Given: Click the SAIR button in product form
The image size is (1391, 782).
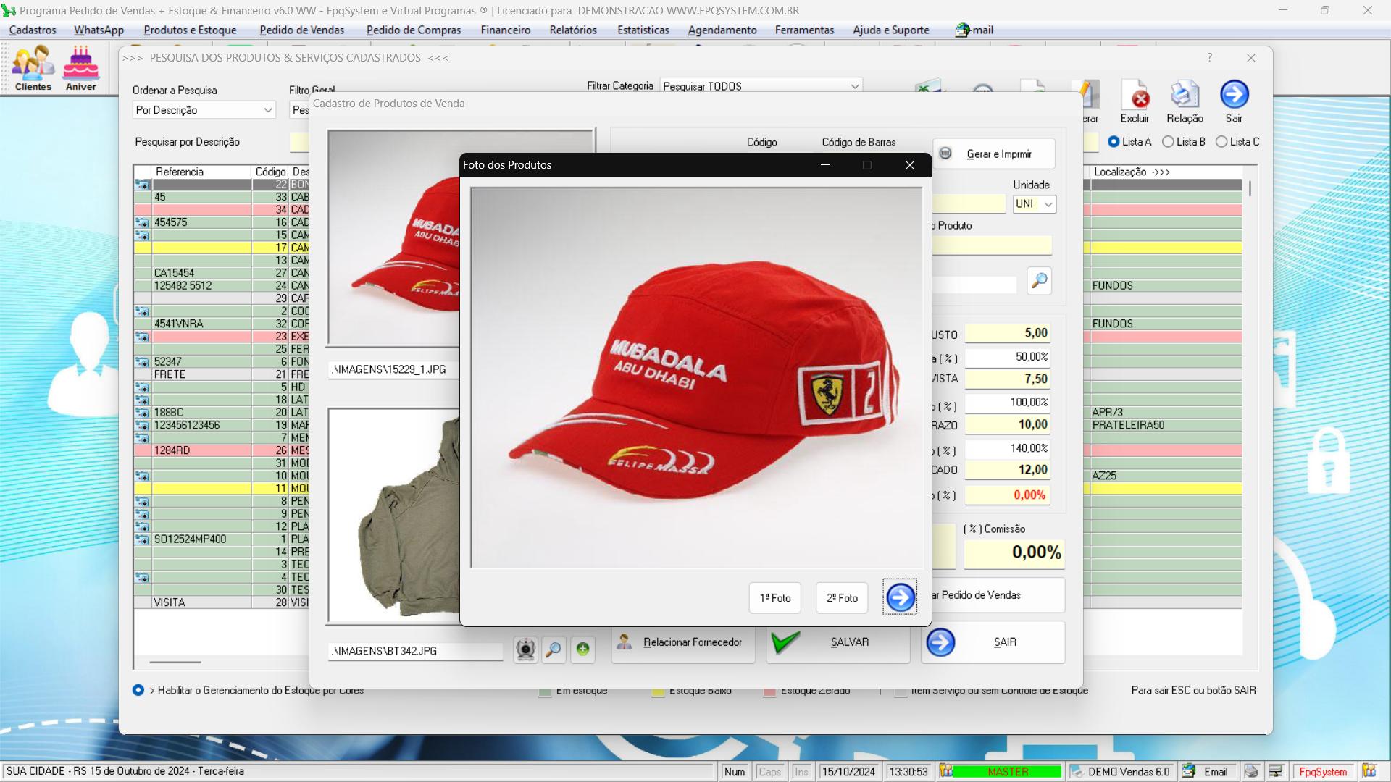Looking at the screenshot, I should 993,642.
